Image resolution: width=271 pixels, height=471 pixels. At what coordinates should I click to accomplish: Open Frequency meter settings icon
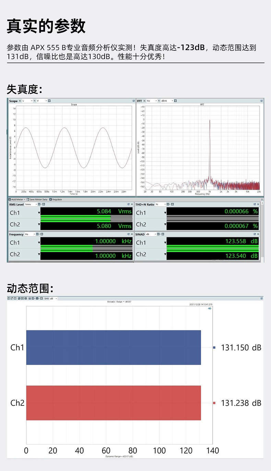[42, 234]
